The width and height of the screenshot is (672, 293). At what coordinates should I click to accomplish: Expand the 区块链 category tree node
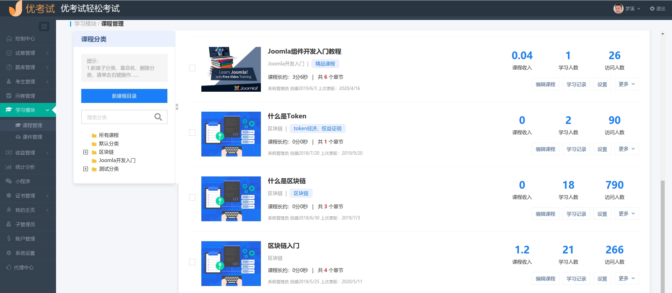pyautogui.click(x=85, y=152)
